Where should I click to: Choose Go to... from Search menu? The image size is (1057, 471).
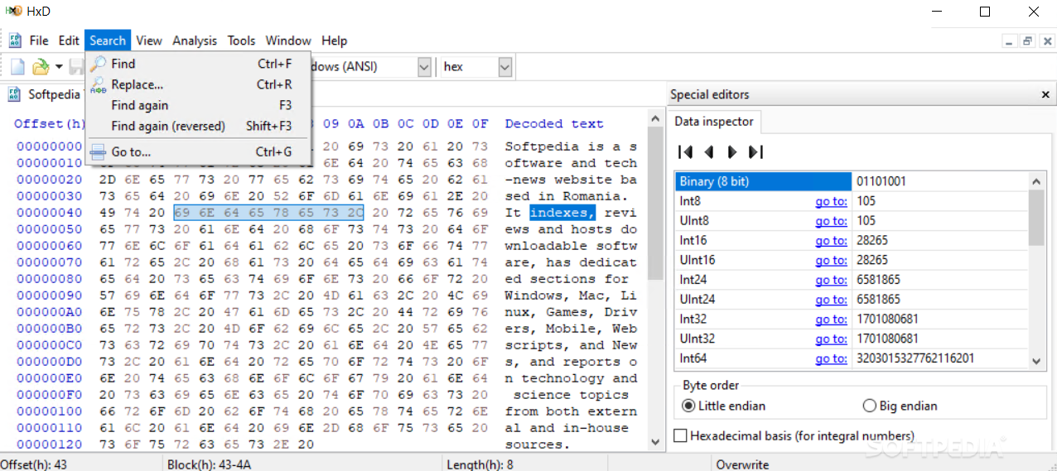pos(198,152)
